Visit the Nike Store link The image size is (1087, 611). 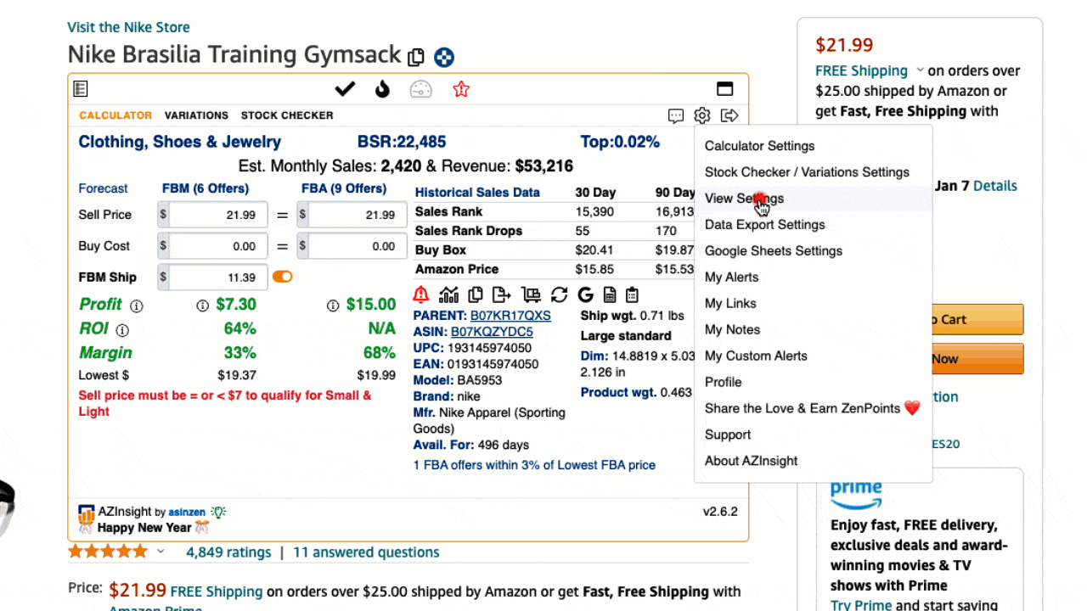tap(129, 27)
